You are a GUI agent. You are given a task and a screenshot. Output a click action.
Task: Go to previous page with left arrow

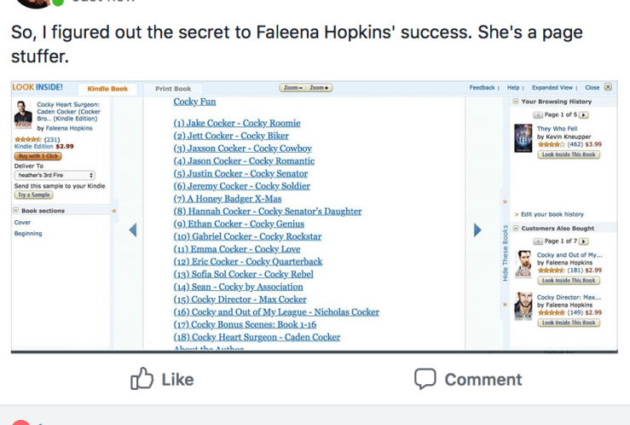[132, 230]
